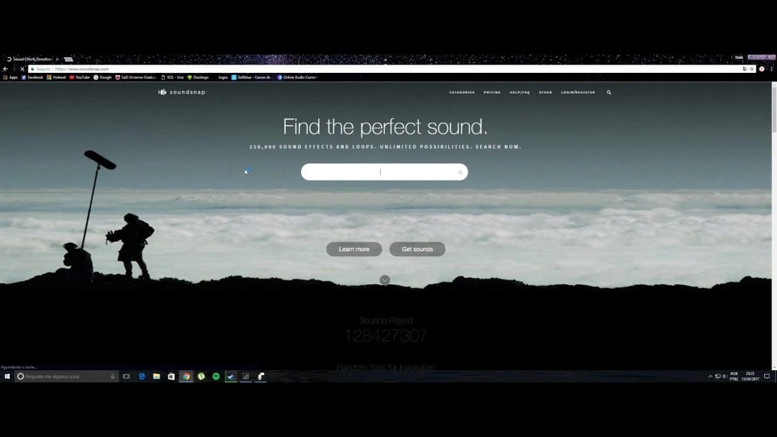Click the Duds profile button in title bar
This screenshot has height=437, width=777.
click(739, 58)
